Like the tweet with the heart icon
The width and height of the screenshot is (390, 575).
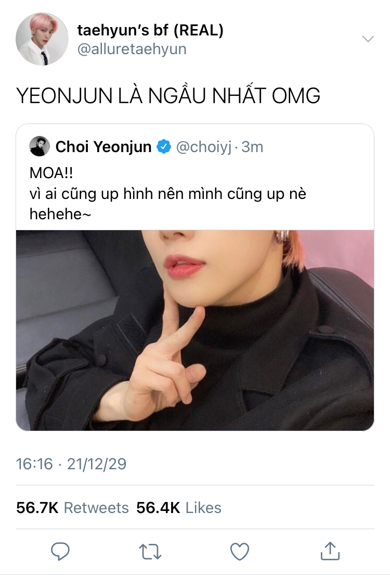[x=240, y=552]
